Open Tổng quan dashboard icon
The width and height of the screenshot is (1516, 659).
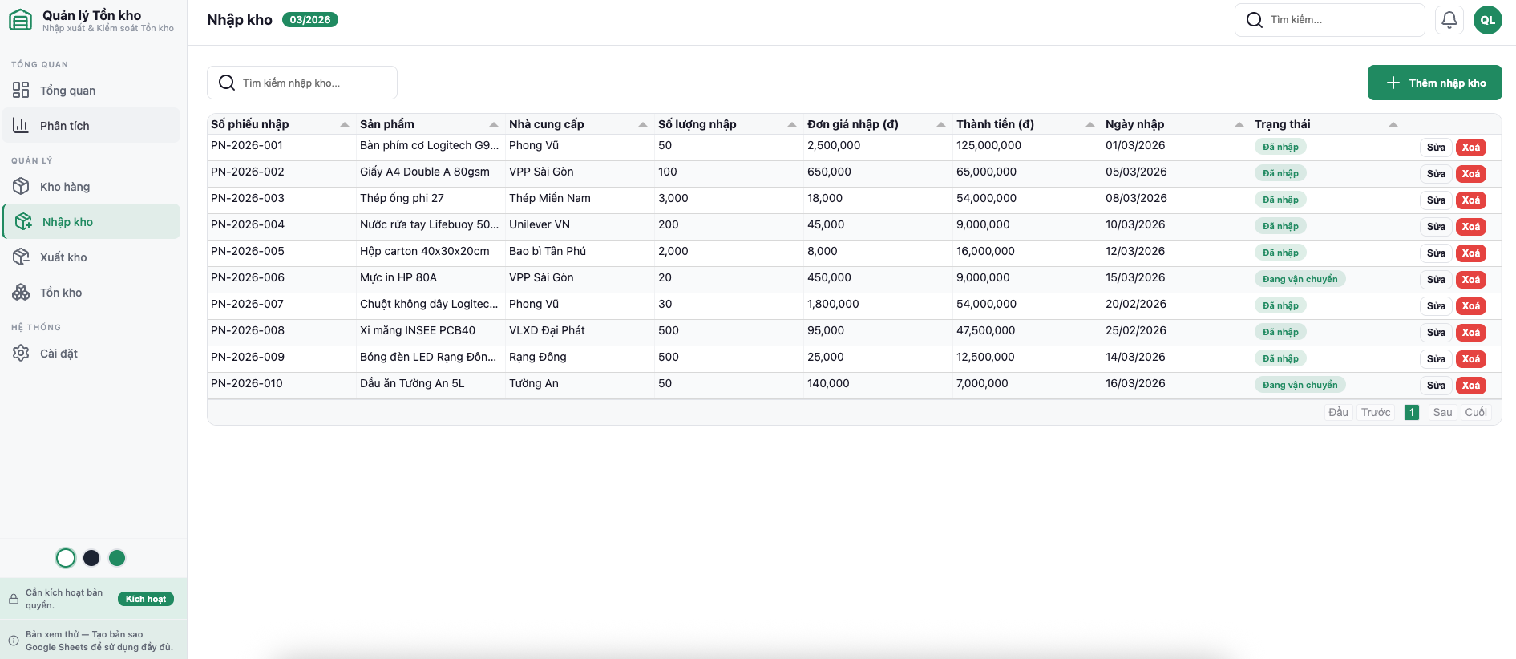point(21,91)
